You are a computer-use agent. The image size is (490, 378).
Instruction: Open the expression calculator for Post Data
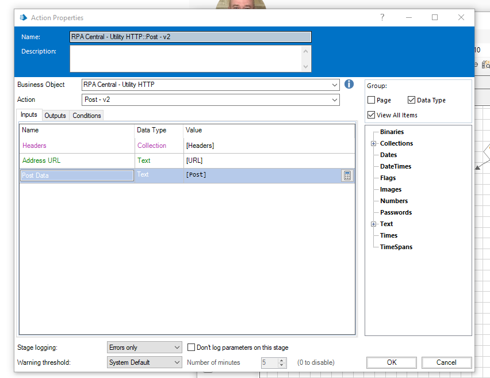pos(347,175)
